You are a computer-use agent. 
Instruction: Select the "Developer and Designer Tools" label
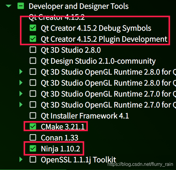tap(79, 6)
